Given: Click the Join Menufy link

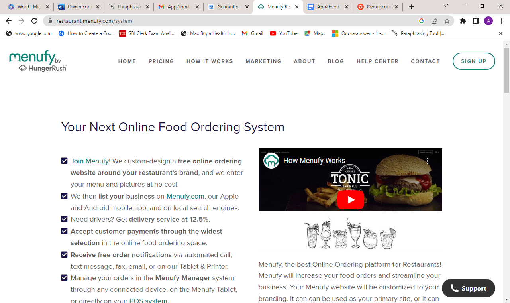Looking at the screenshot, I should [90, 161].
